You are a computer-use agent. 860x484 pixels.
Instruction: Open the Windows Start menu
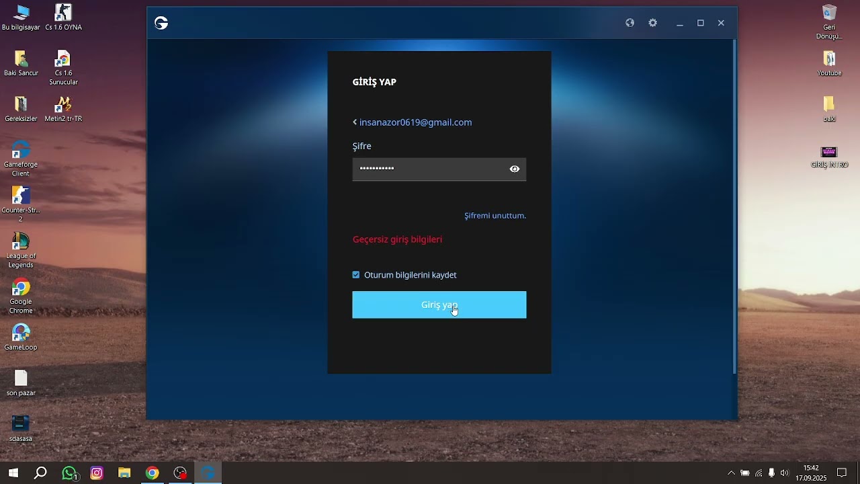pyautogui.click(x=13, y=473)
